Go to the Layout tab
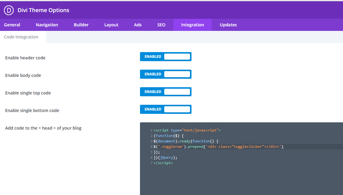This screenshot has height=195, width=343. 111,25
